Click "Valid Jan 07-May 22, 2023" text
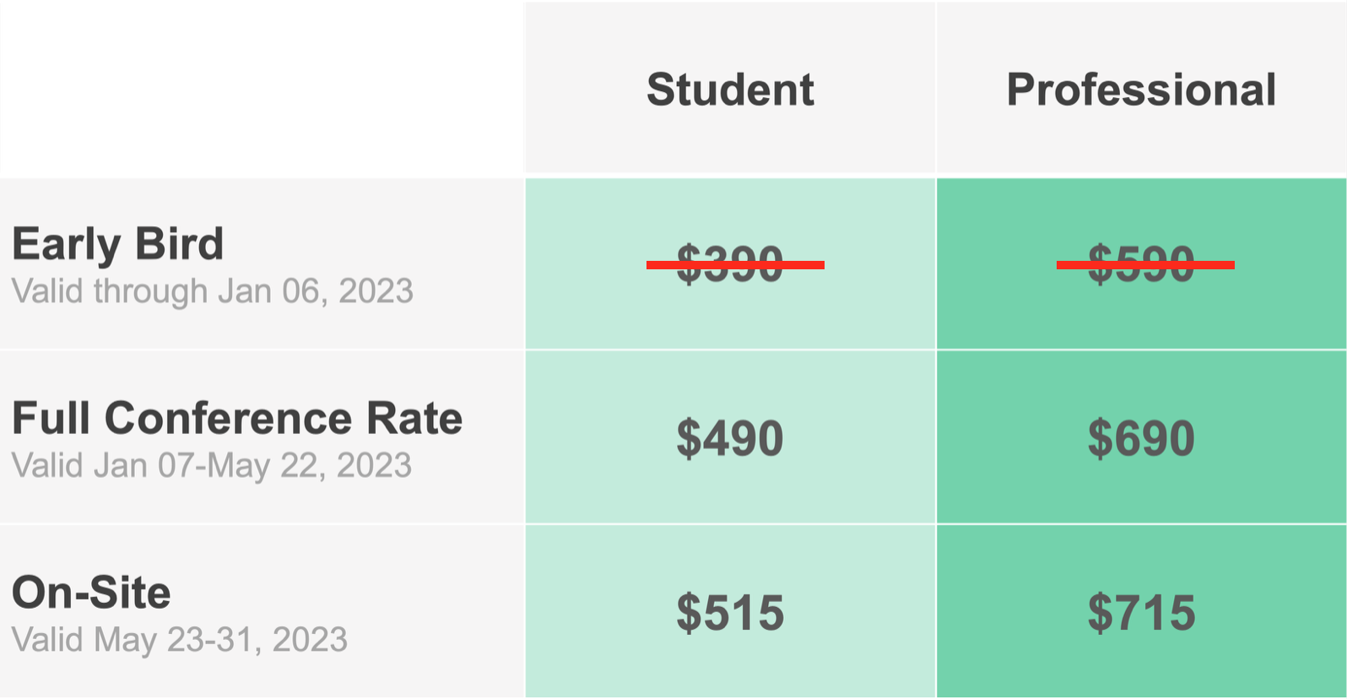Viewport: 1347px width, 699px height. click(x=212, y=466)
